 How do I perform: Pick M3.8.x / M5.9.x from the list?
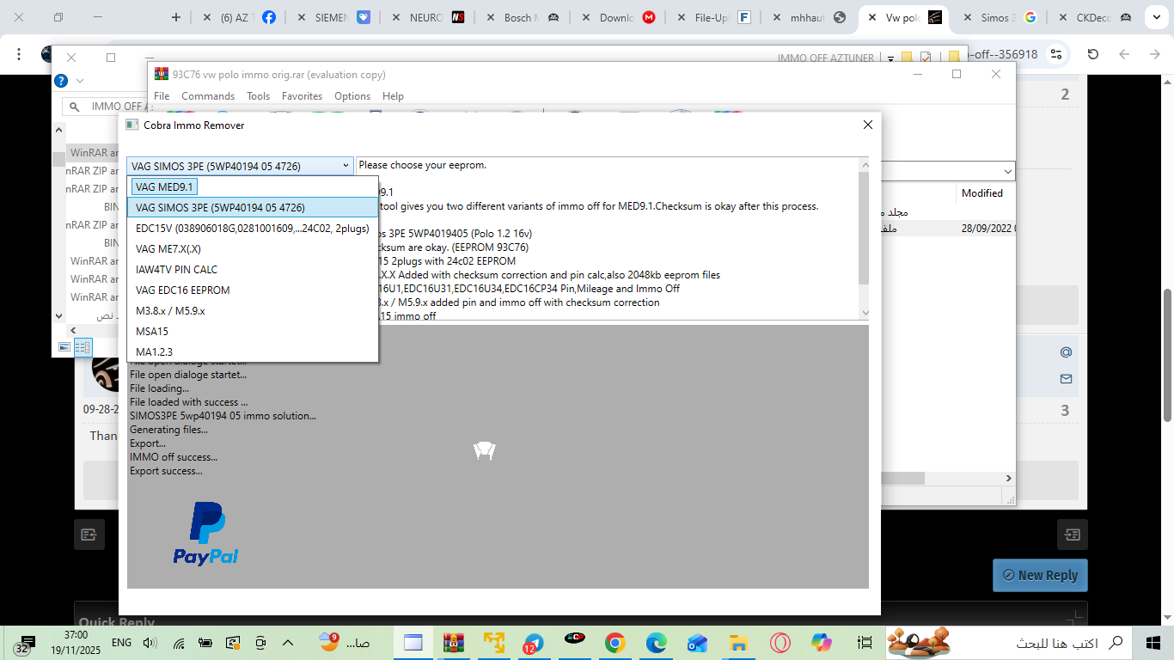coord(253,310)
